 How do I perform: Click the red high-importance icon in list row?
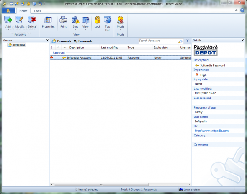51,57
